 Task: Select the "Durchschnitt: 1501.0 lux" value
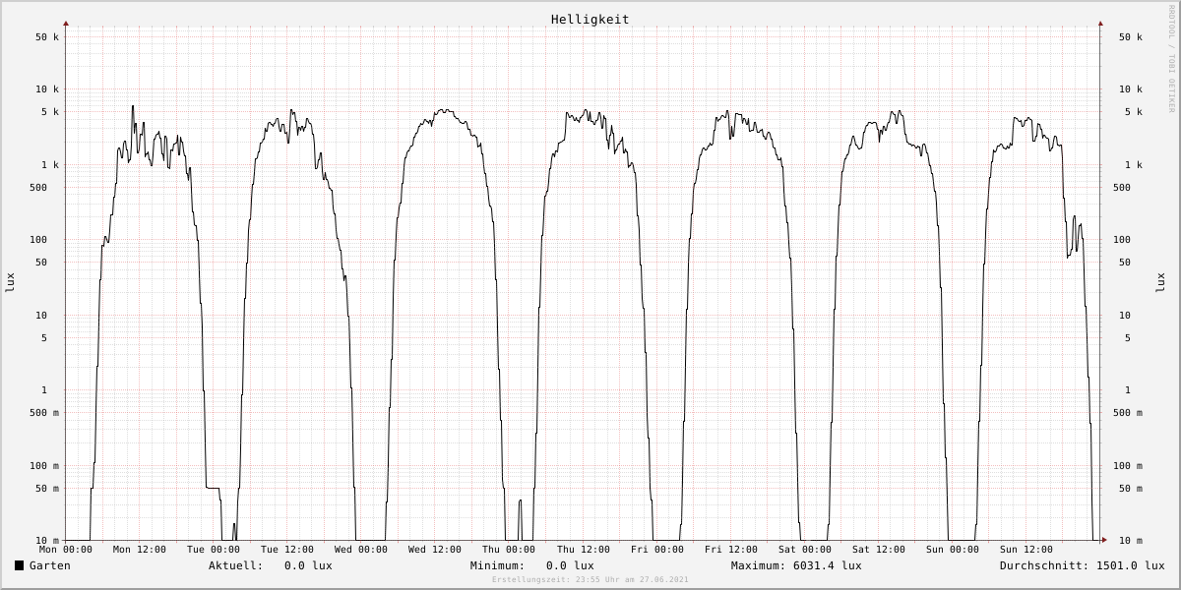tap(1083, 565)
